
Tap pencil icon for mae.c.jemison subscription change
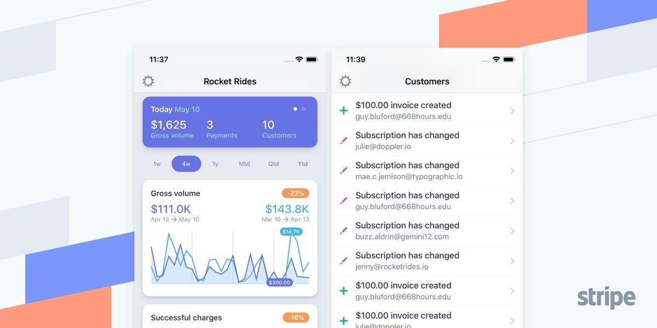pos(344,171)
